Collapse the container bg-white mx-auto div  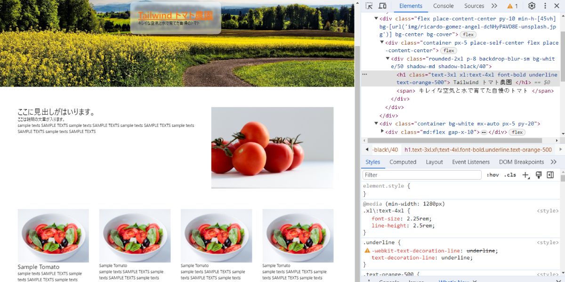[x=376, y=124]
